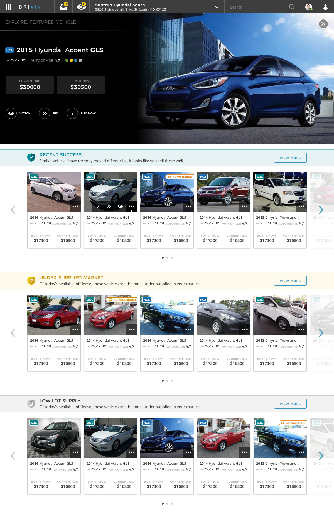Screen dimensions: 334x519
Task: Click the DRIVIN logo
Action: tap(30, 7)
